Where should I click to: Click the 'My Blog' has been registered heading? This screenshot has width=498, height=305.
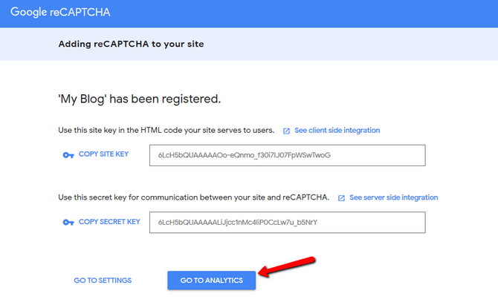[x=140, y=99]
